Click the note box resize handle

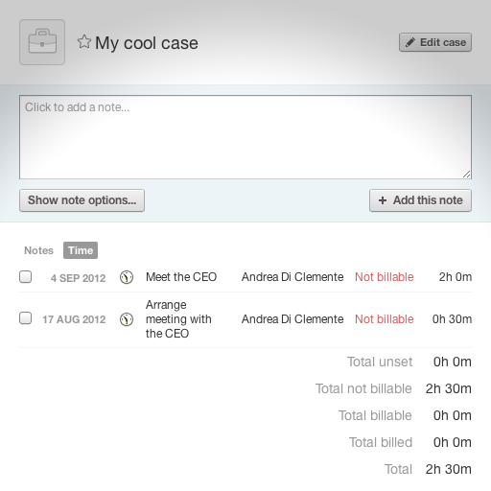pyautogui.click(x=467, y=175)
